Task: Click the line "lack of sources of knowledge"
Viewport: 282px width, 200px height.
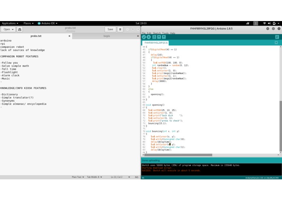Action: (x=22, y=50)
